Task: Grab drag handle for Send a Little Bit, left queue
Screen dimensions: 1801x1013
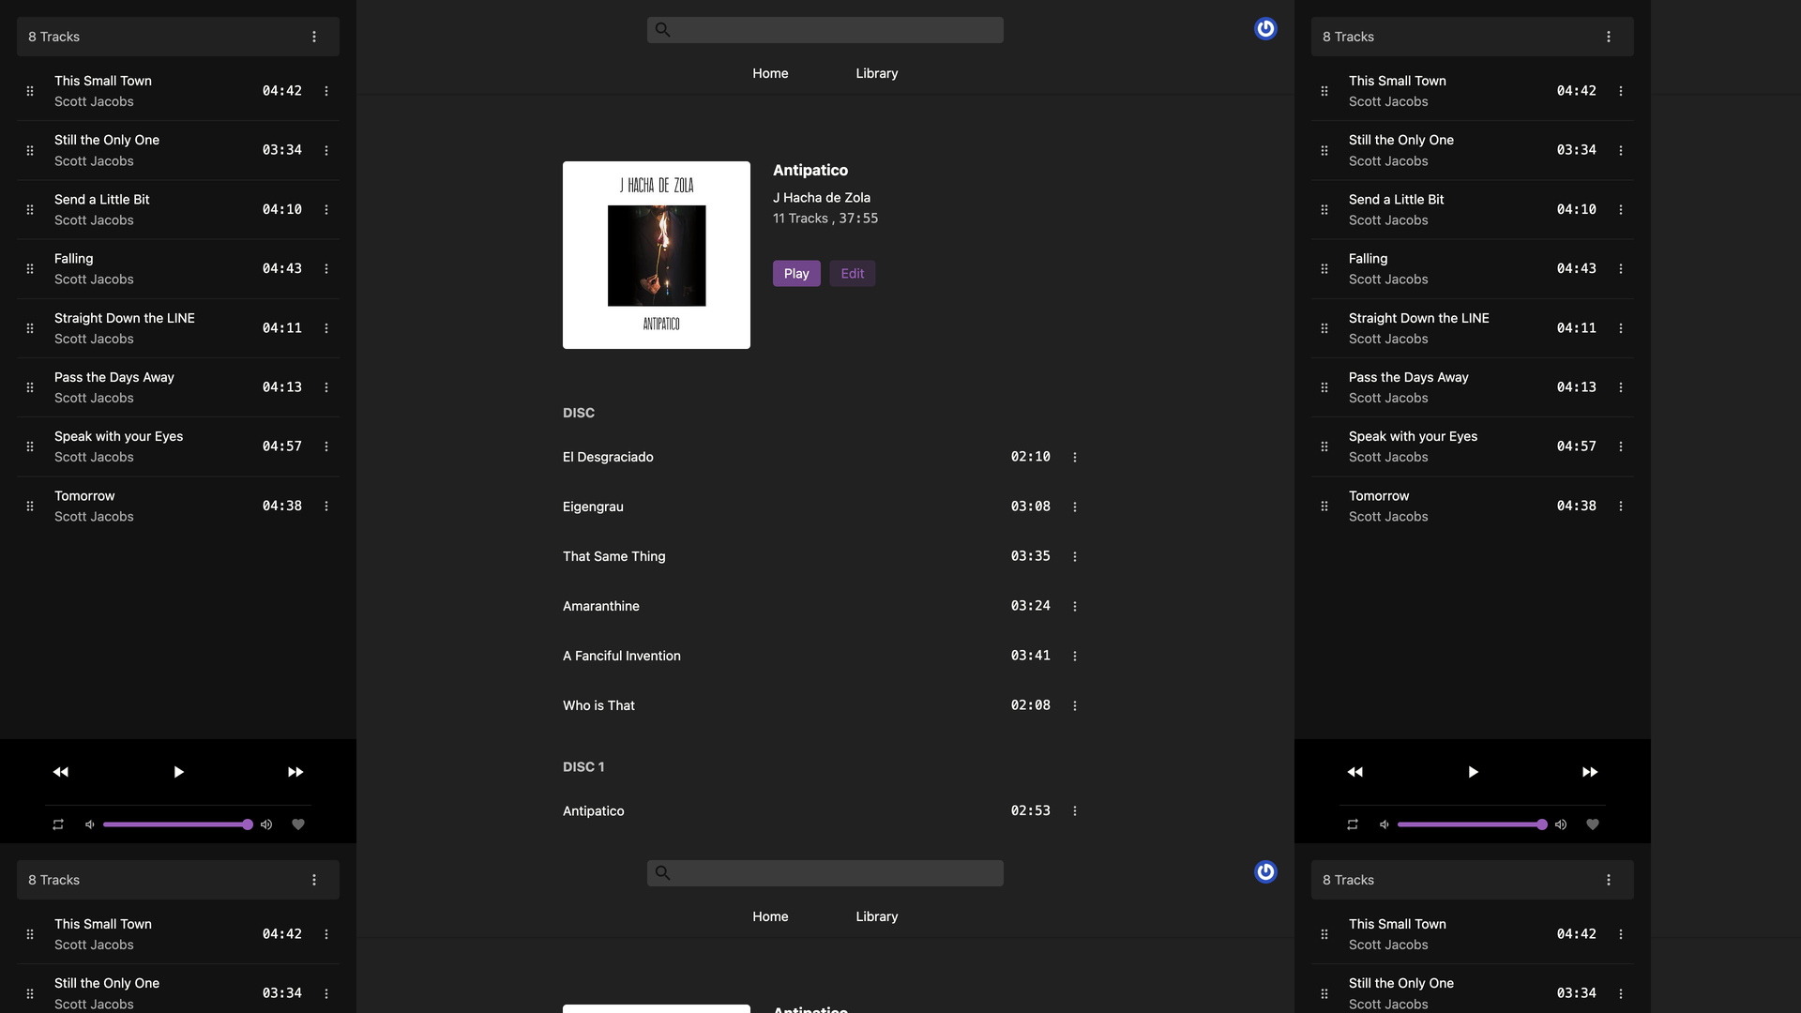Action: (30, 210)
